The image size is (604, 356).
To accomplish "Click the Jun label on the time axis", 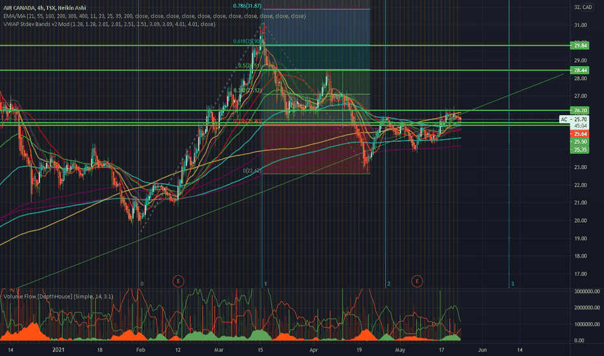I will point(482,350).
